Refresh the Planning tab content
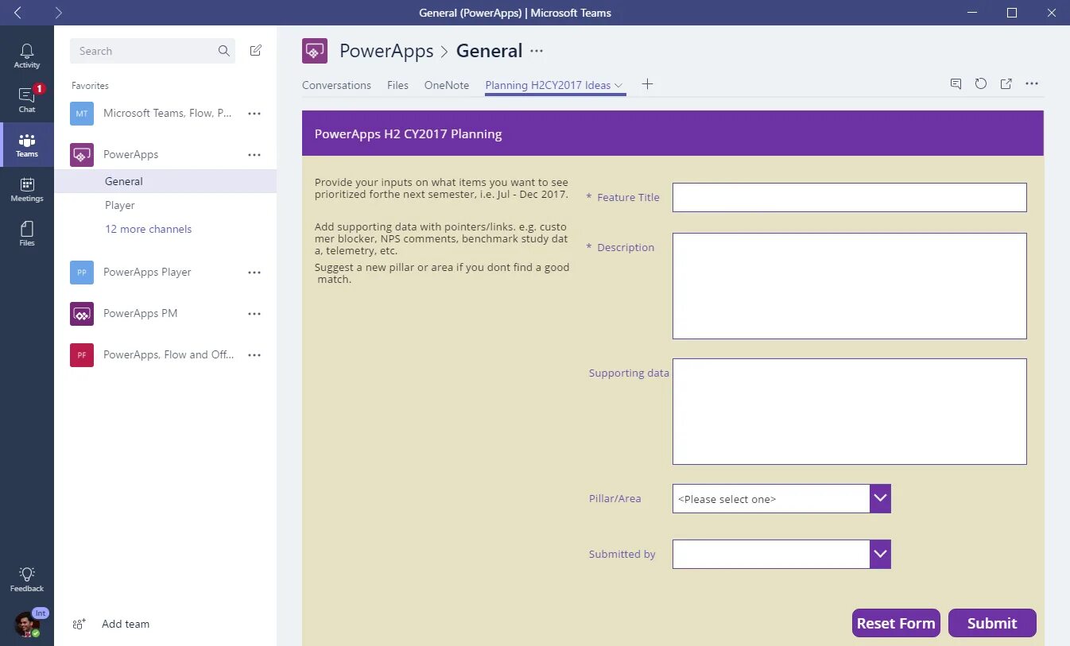Screen dimensions: 1070x646 click(x=980, y=83)
